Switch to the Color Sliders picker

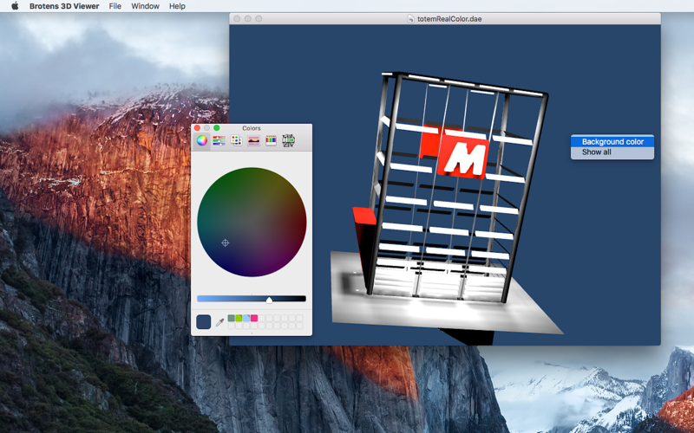pos(219,140)
